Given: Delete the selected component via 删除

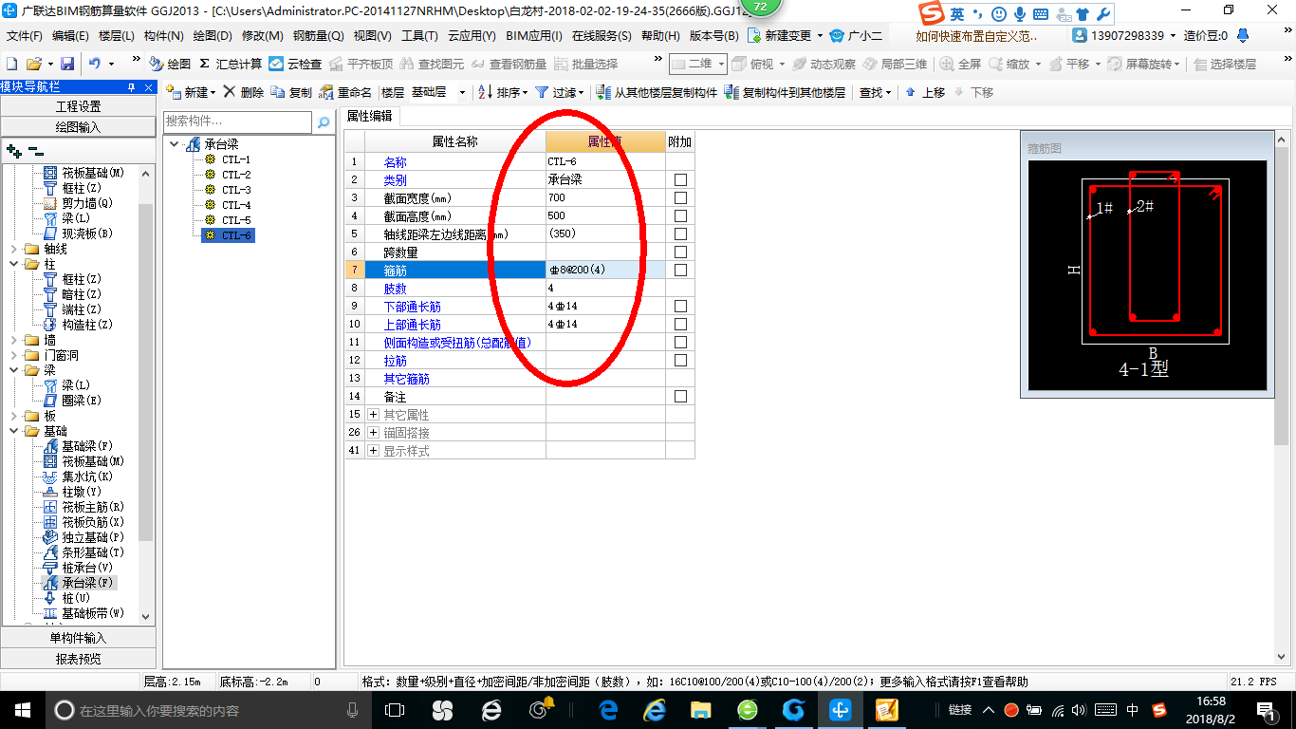Looking at the screenshot, I should tap(244, 92).
